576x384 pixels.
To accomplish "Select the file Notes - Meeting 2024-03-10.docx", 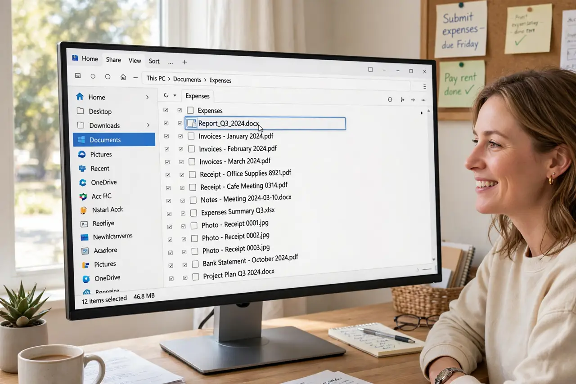I will pos(246,198).
